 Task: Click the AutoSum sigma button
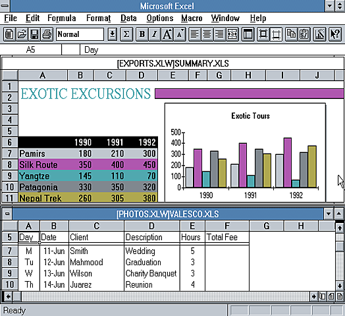[x=126, y=34]
